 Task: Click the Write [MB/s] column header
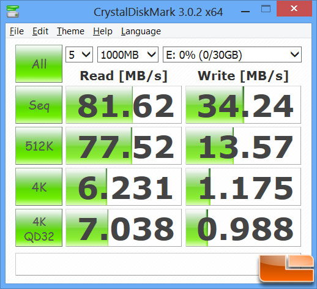pyautogui.click(x=243, y=76)
